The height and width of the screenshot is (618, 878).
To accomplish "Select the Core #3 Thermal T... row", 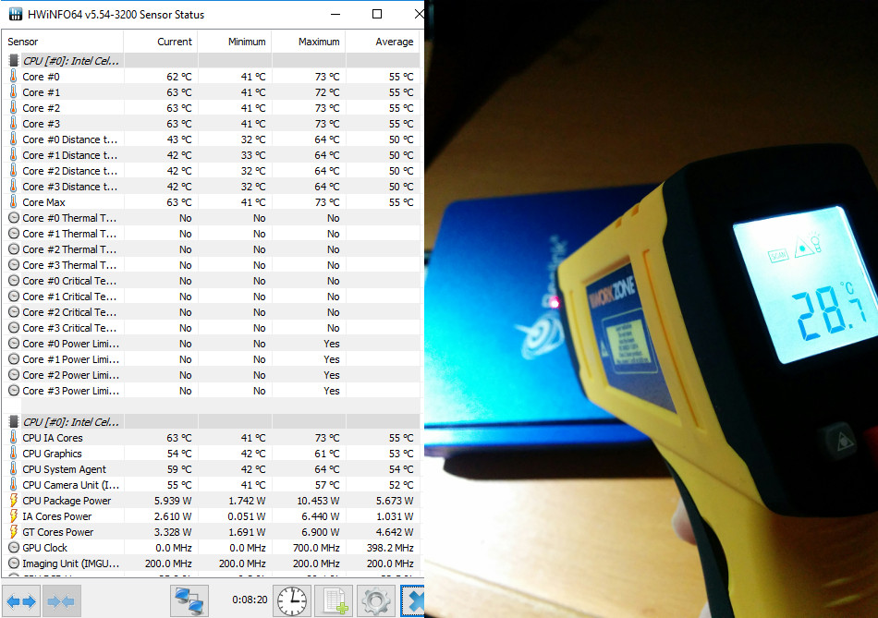I will tap(213, 265).
